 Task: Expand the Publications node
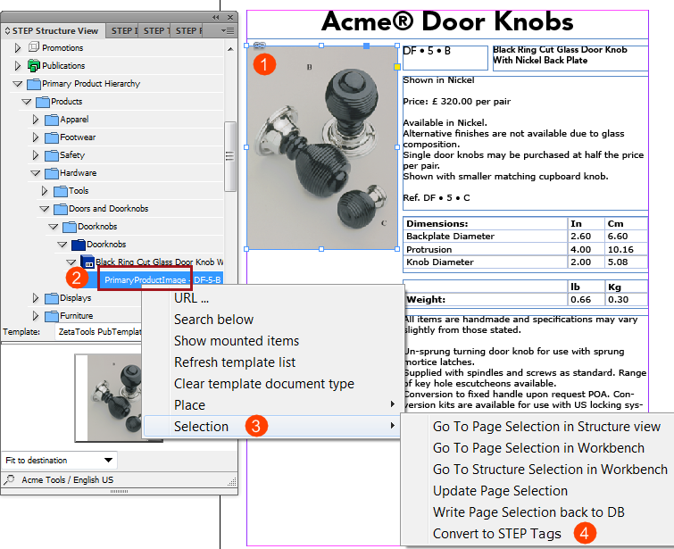18,65
